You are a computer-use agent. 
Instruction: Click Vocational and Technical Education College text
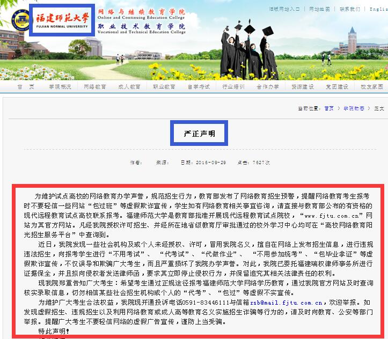(142, 32)
